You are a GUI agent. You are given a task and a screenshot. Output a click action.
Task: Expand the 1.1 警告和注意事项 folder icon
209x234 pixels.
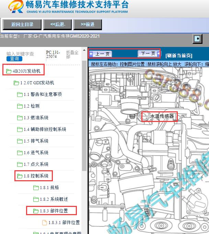[x=20, y=95]
